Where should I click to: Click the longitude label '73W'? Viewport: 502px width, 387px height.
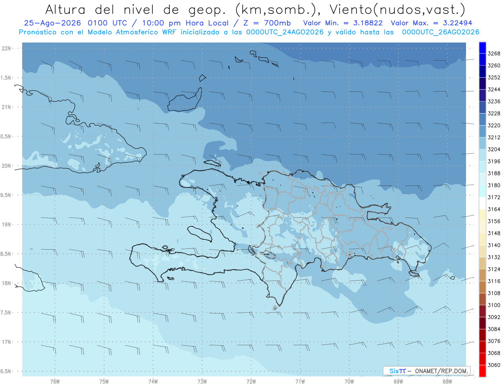pyautogui.click(x=202, y=381)
